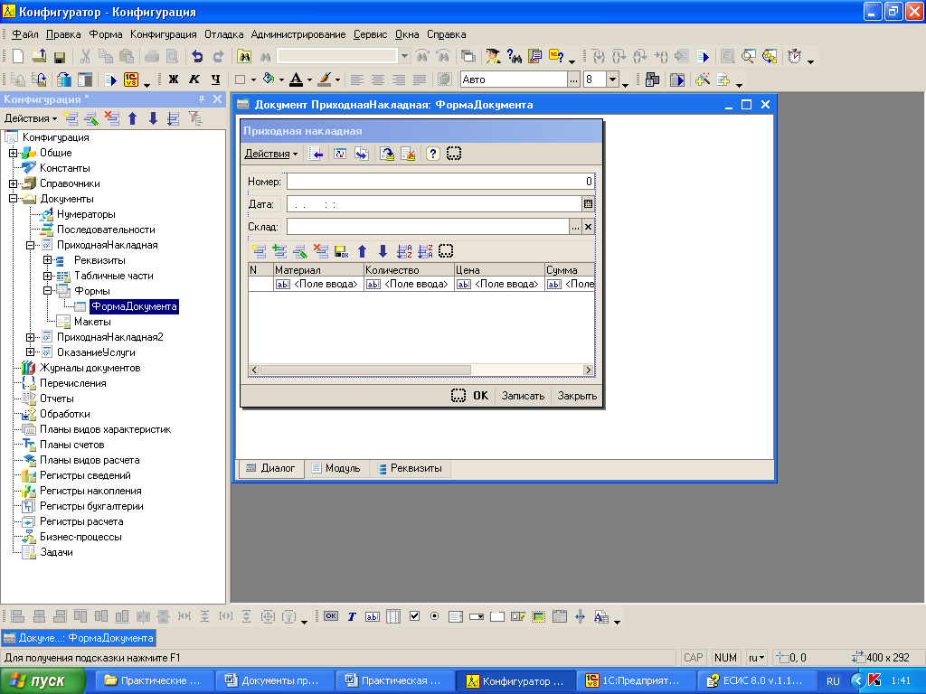This screenshot has width=926, height=694.
Task: Click the New document icon in toolbar
Action: (x=18, y=56)
